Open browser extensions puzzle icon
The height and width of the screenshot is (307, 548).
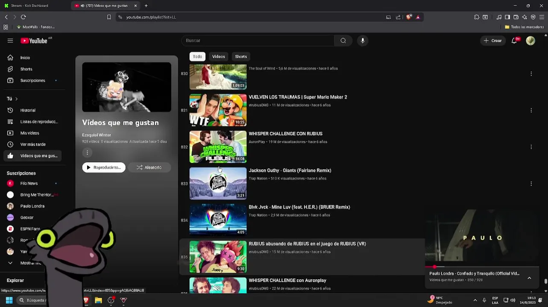click(477, 17)
